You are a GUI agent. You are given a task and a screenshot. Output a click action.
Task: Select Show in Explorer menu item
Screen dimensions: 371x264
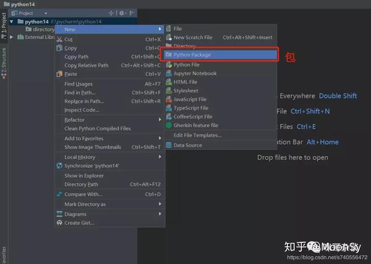[x=110, y=176]
